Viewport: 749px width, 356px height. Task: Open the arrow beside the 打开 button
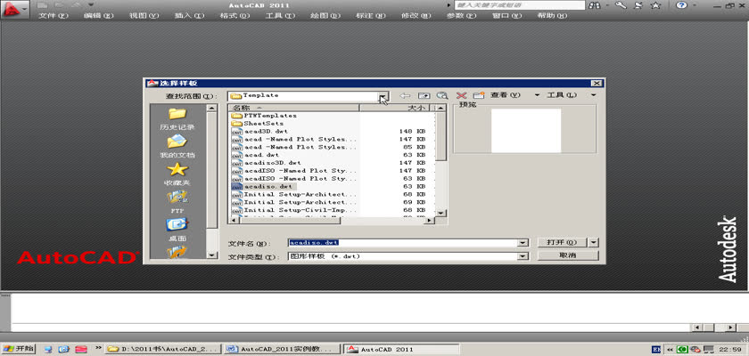[595, 242]
